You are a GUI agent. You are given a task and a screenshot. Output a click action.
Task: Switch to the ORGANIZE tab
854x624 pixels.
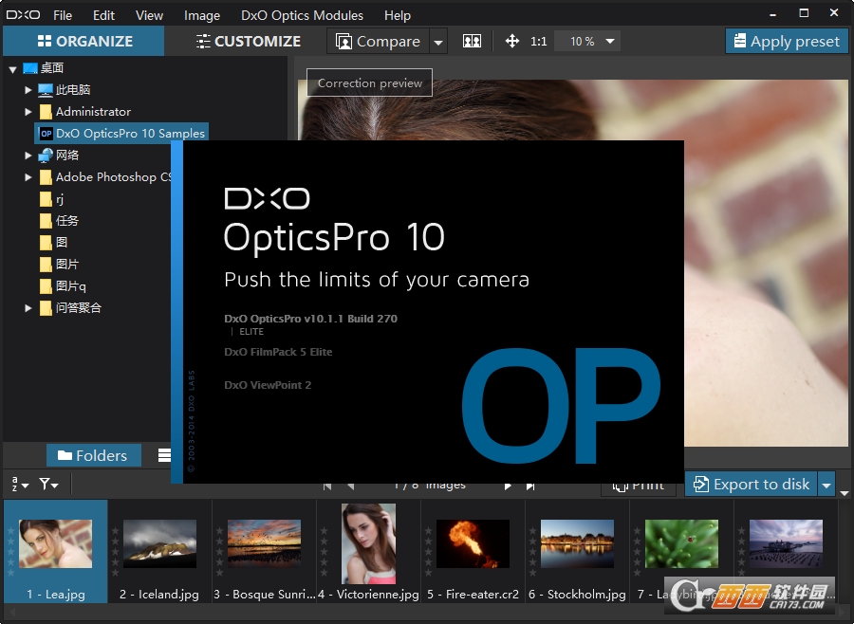pyautogui.click(x=84, y=42)
